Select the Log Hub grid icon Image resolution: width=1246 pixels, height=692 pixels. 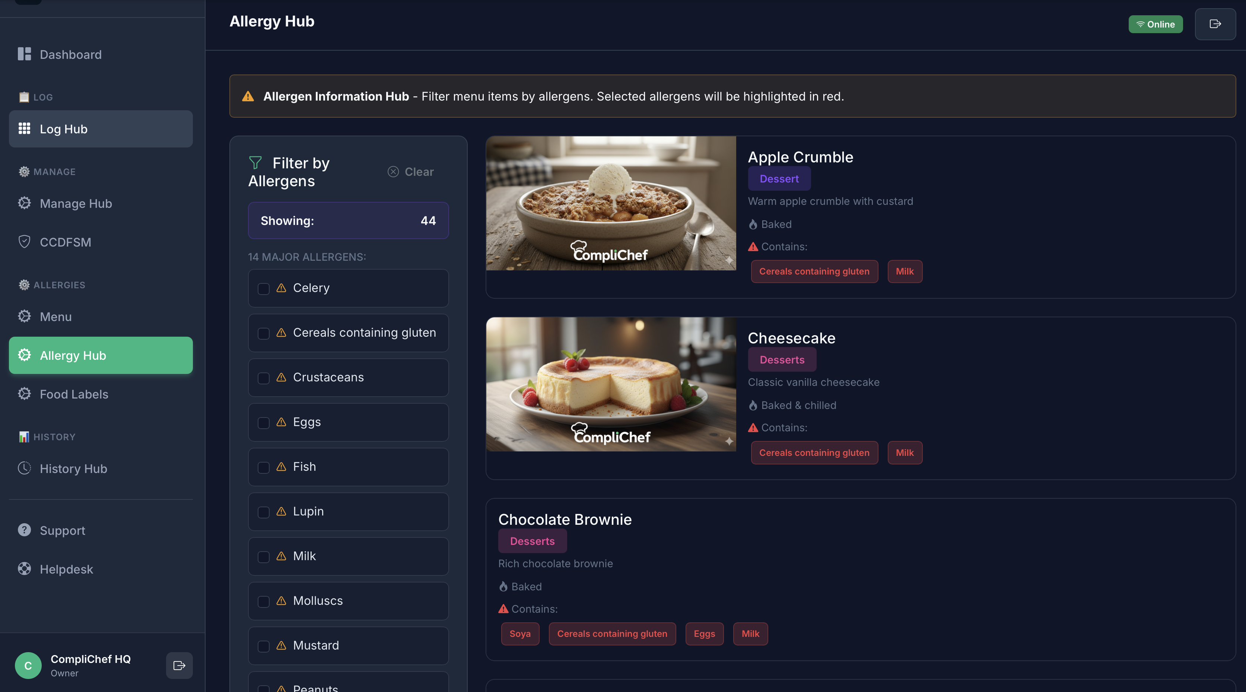coord(25,128)
